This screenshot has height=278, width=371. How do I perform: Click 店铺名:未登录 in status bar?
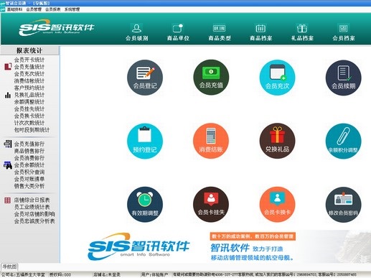click(107, 274)
